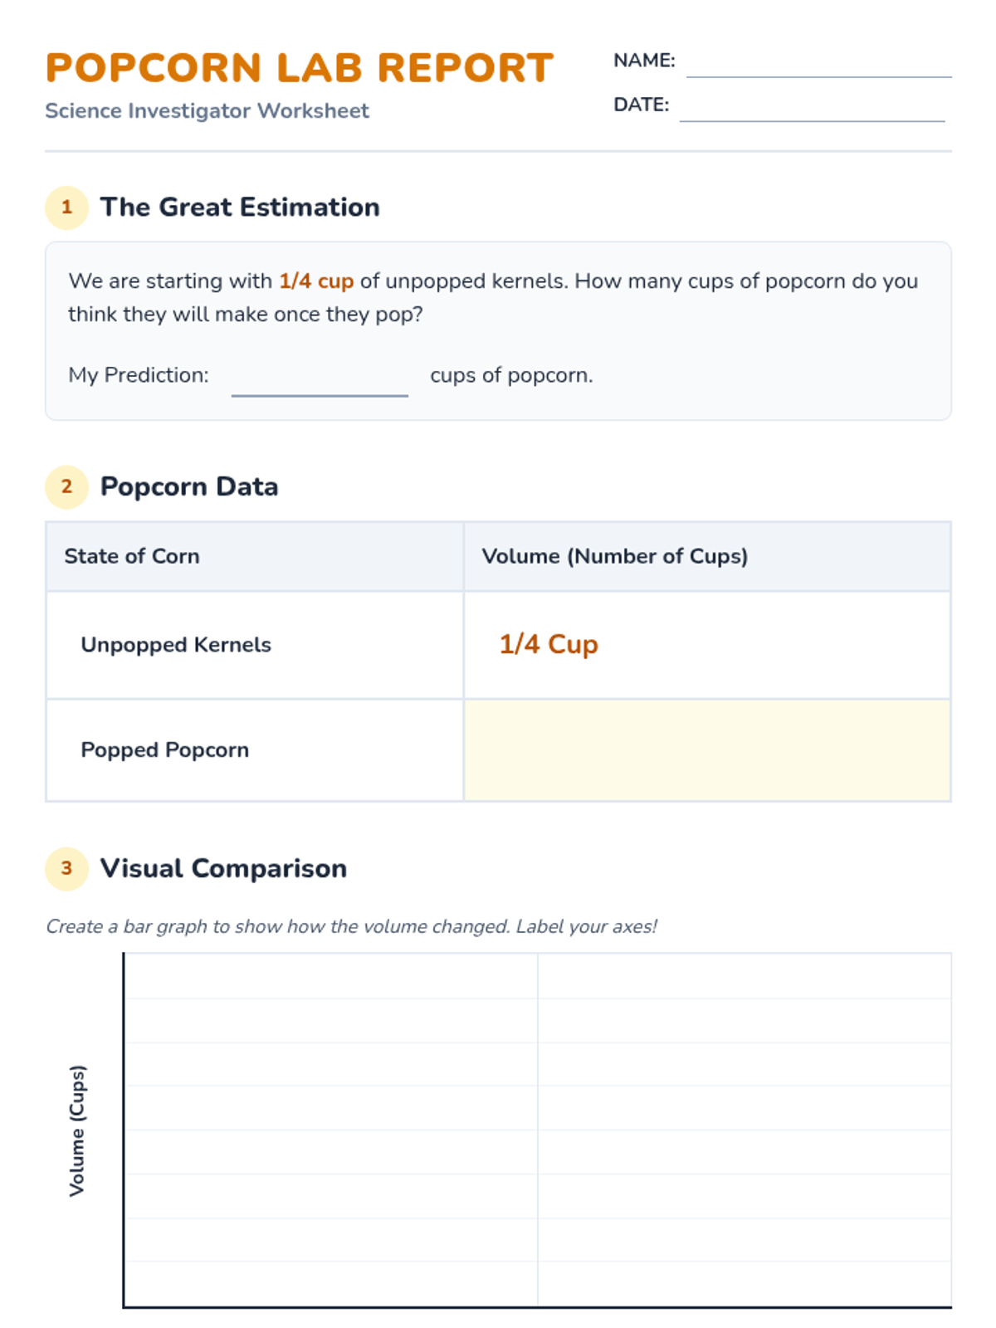Select the Science Investigator Worksheet subtitle
The image size is (996, 1328).
207,111
